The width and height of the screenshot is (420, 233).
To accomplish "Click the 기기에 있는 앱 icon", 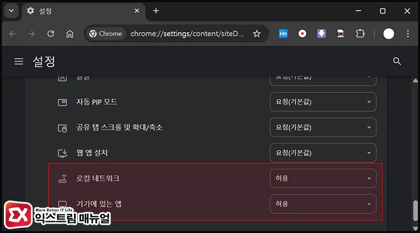I will coord(62,204).
